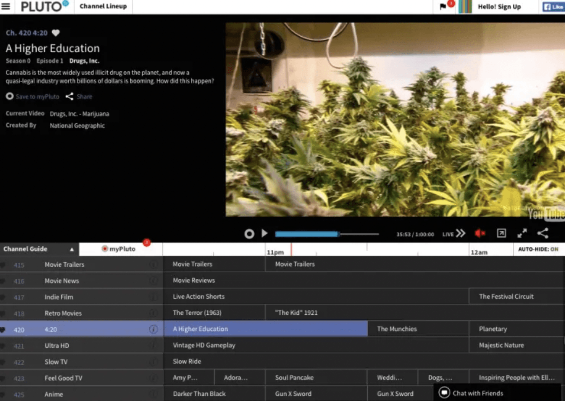Show info for Retro Movies channel
This screenshot has height=401, width=565.
(x=153, y=313)
